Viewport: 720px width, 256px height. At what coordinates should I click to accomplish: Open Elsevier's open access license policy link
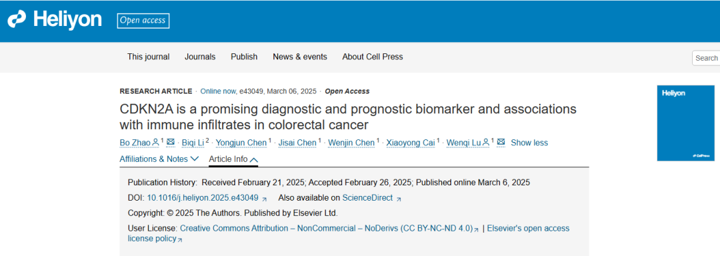(x=348, y=233)
